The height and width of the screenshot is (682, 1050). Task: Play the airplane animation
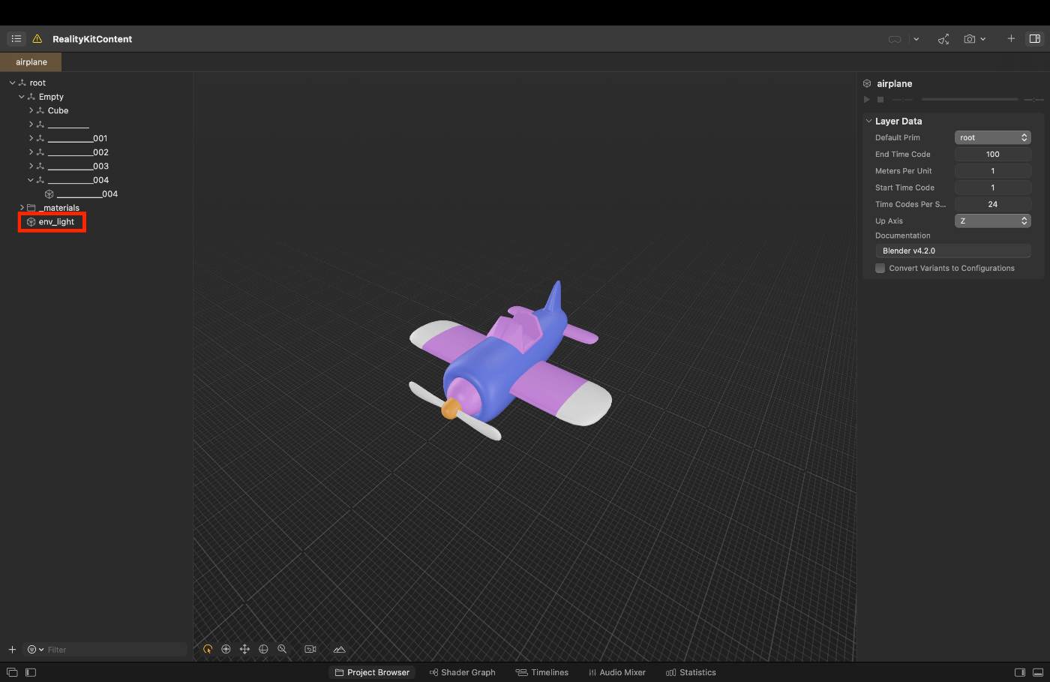coord(867,99)
